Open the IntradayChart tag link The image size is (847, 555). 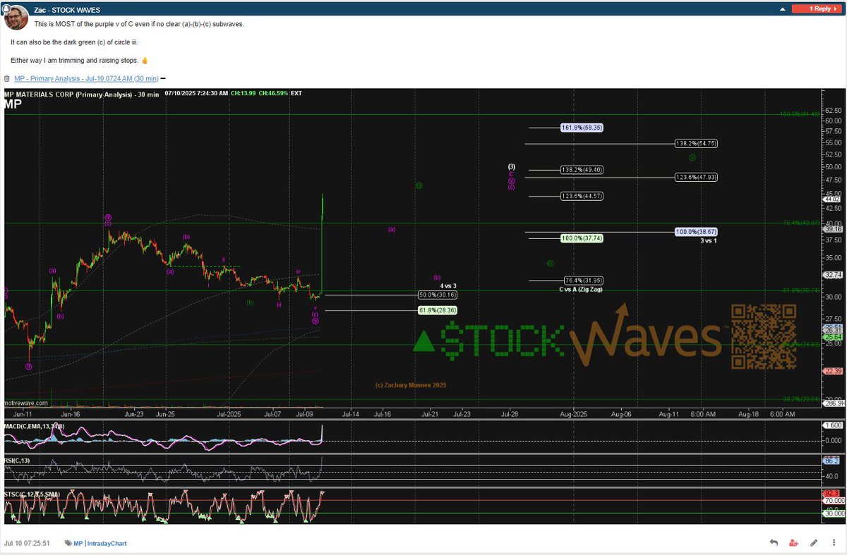click(x=107, y=544)
